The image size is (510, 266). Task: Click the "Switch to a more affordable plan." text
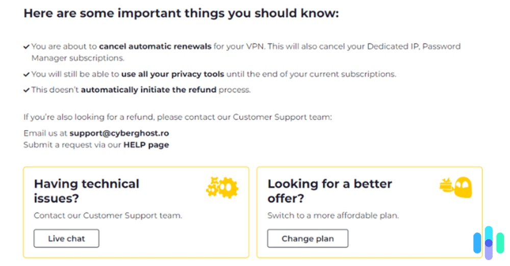pyautogui.click(x=333, y=216)
